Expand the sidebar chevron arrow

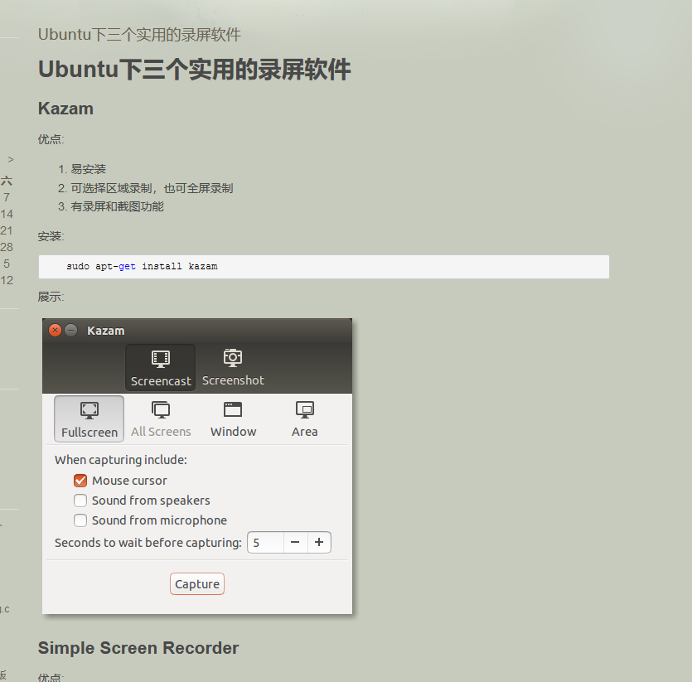point(10,159)
